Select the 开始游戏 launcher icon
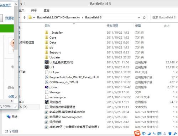This screenshot has height=136, width=178. 47,102
